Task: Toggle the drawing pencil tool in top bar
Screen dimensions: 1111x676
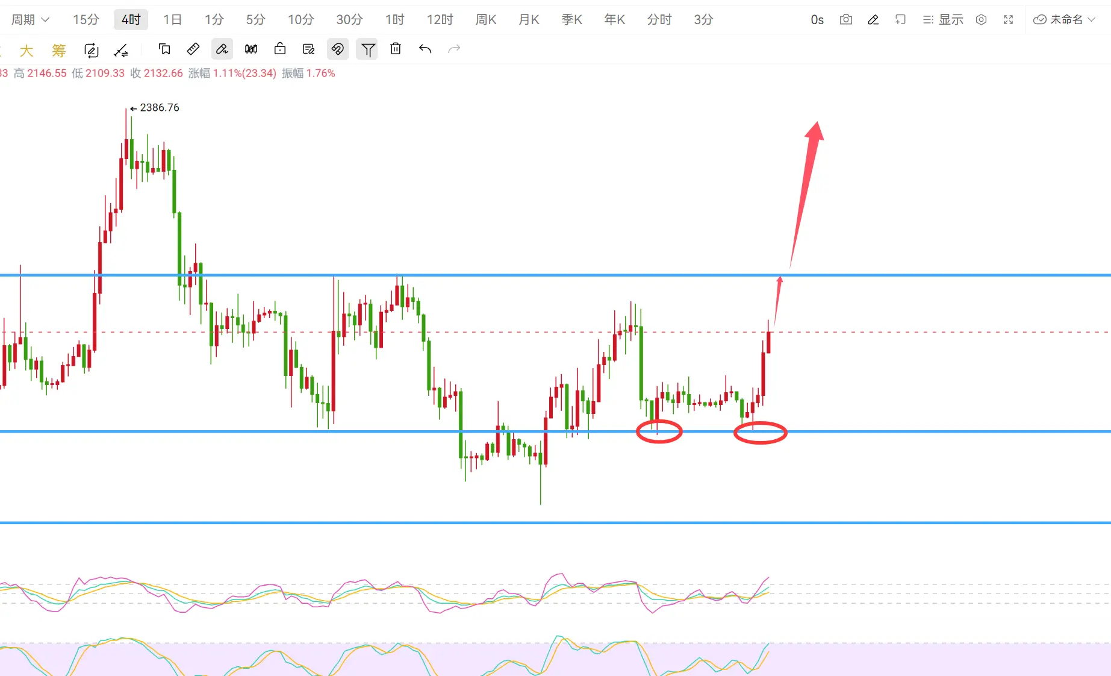Action: click(x=873, y=20)
